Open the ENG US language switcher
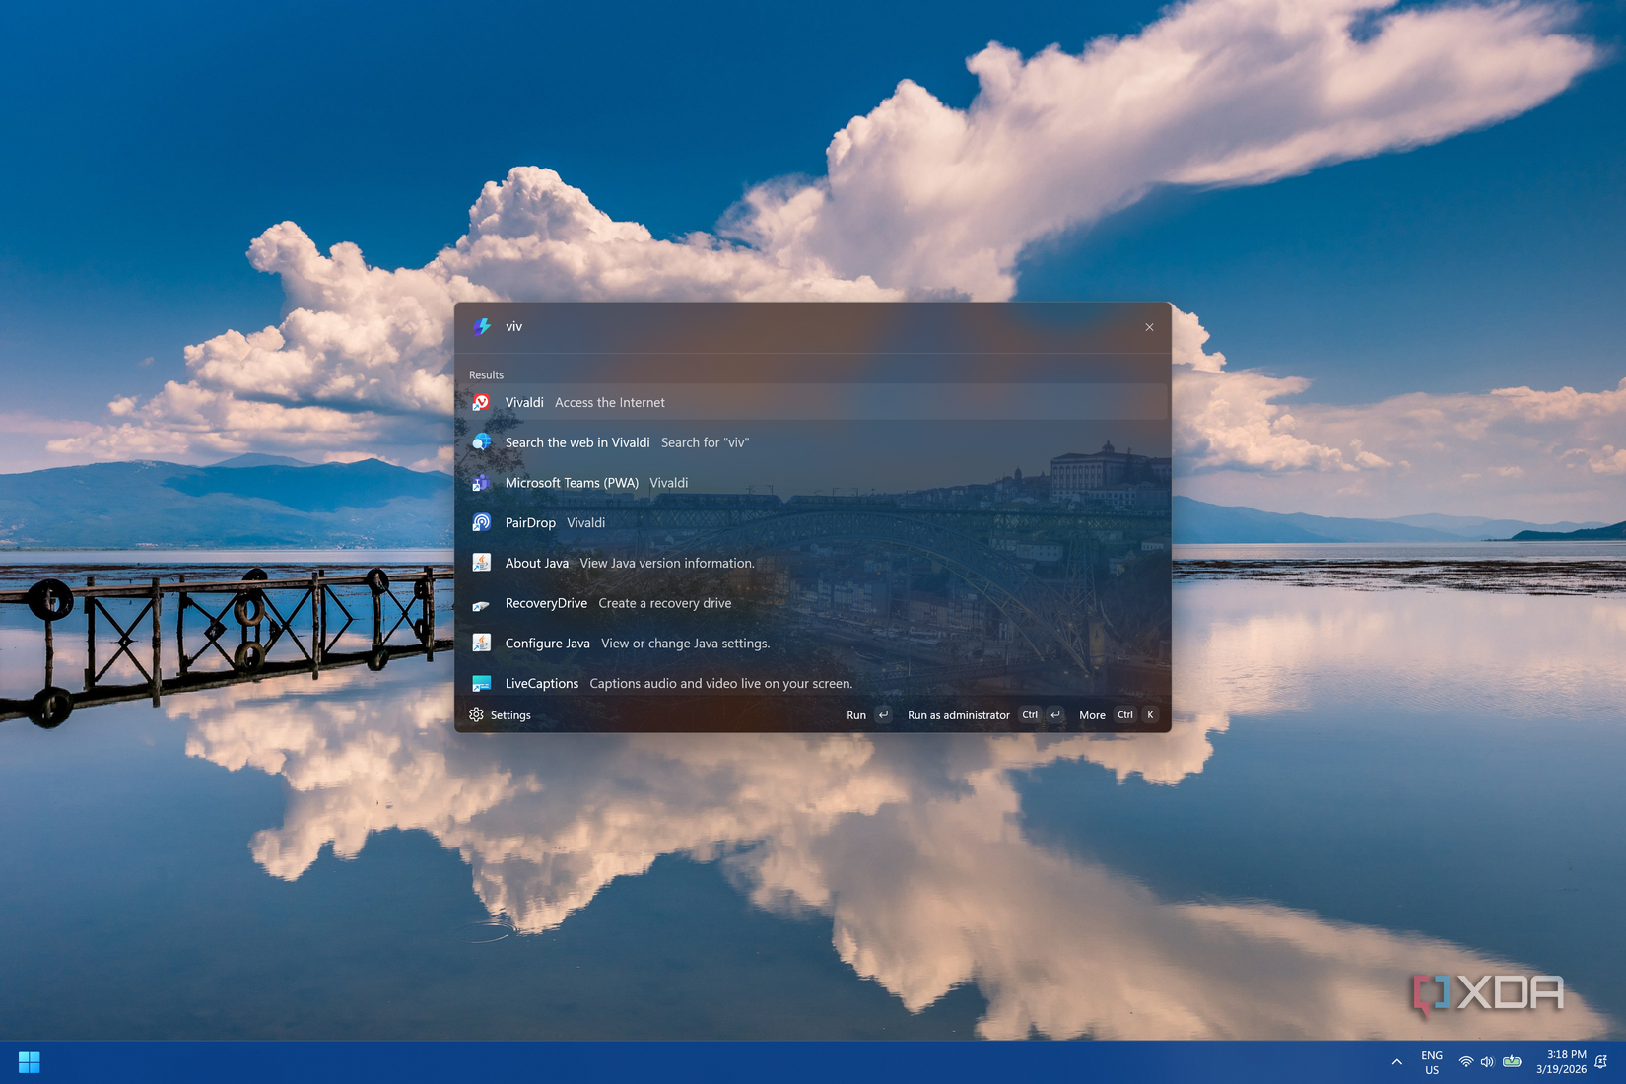Screen dimensions: 1626x1084 [x=1432, y=1062]
